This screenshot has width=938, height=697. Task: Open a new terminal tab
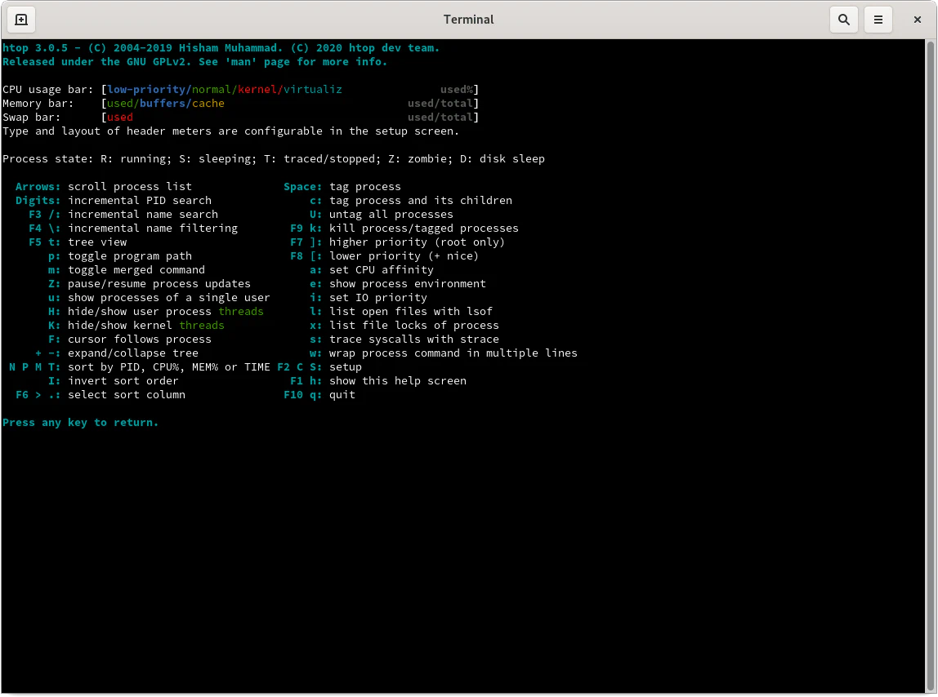coord(20,20)
